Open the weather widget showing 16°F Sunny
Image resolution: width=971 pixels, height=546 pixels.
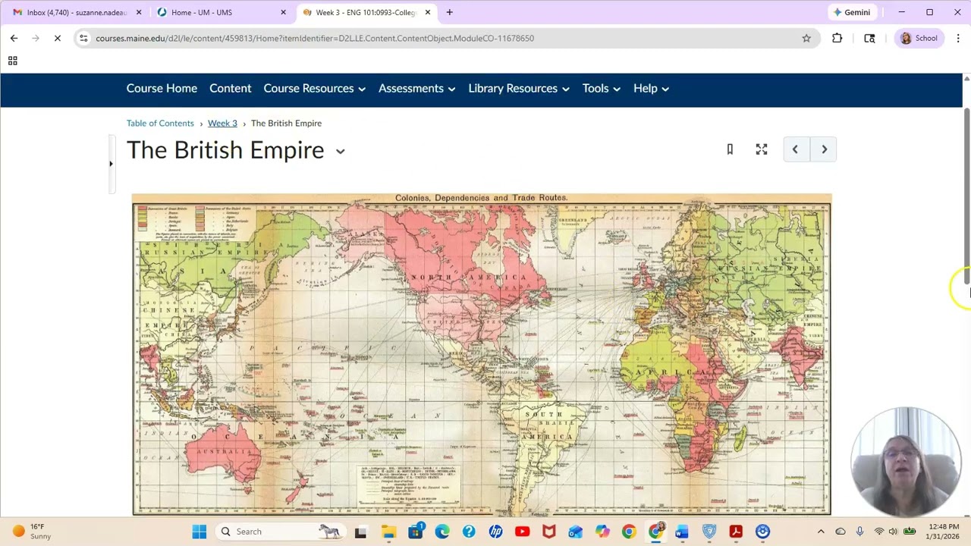coord(31,532)
